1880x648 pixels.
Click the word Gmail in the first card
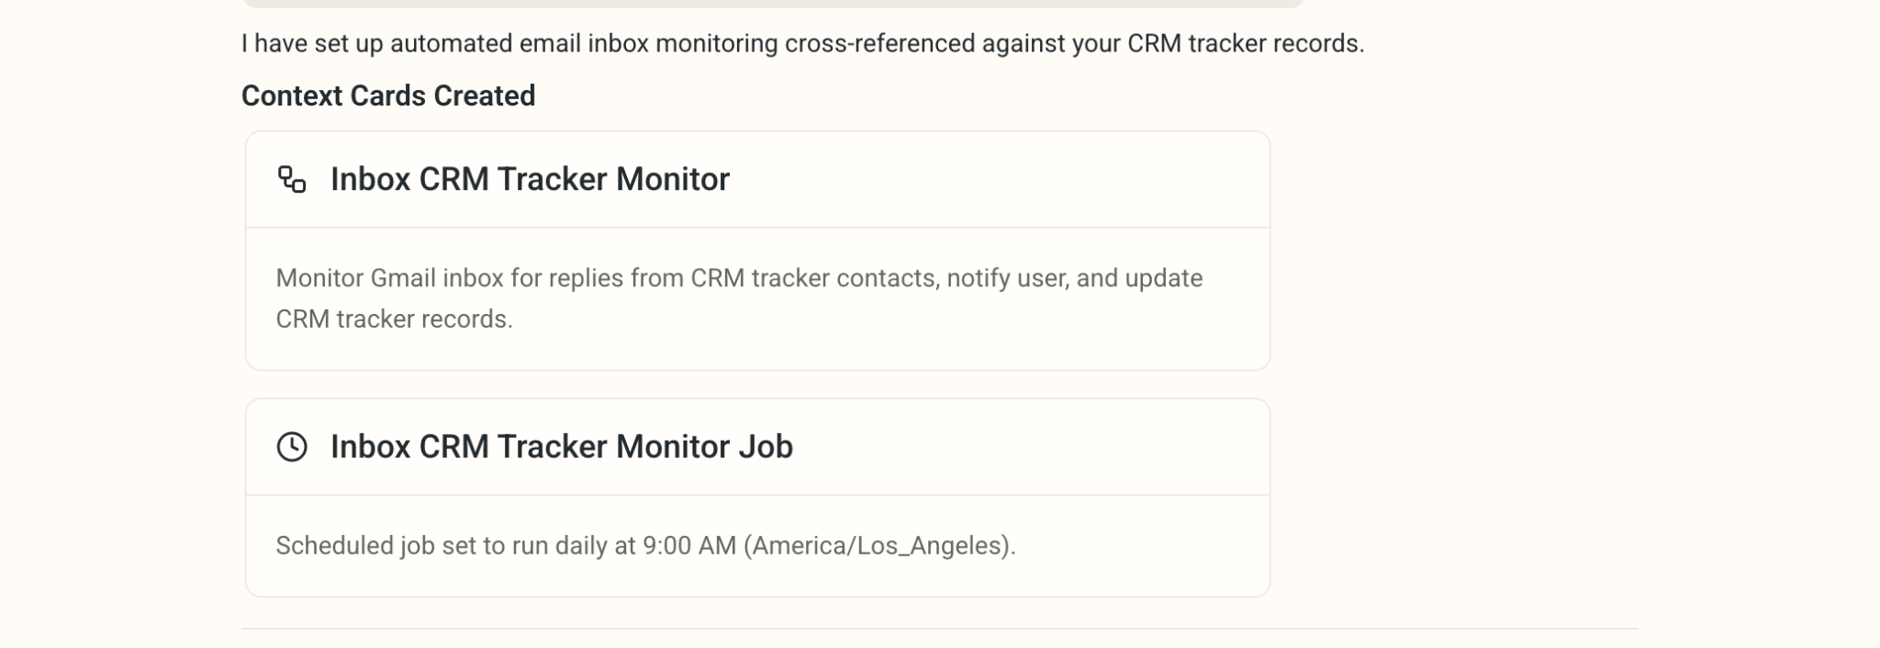point(402,278)
